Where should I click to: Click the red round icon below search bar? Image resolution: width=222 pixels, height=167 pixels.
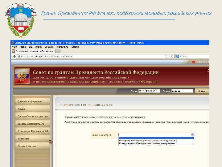194,62
